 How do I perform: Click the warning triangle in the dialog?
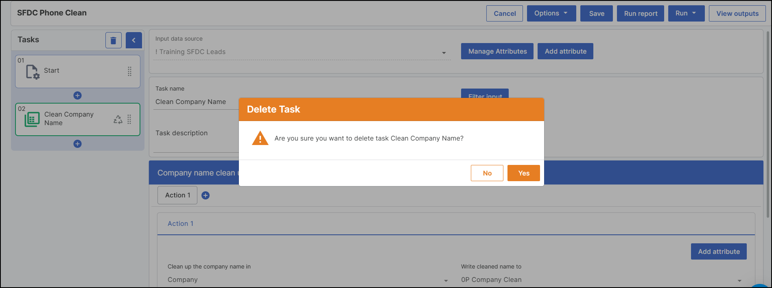tap(260, 138)
